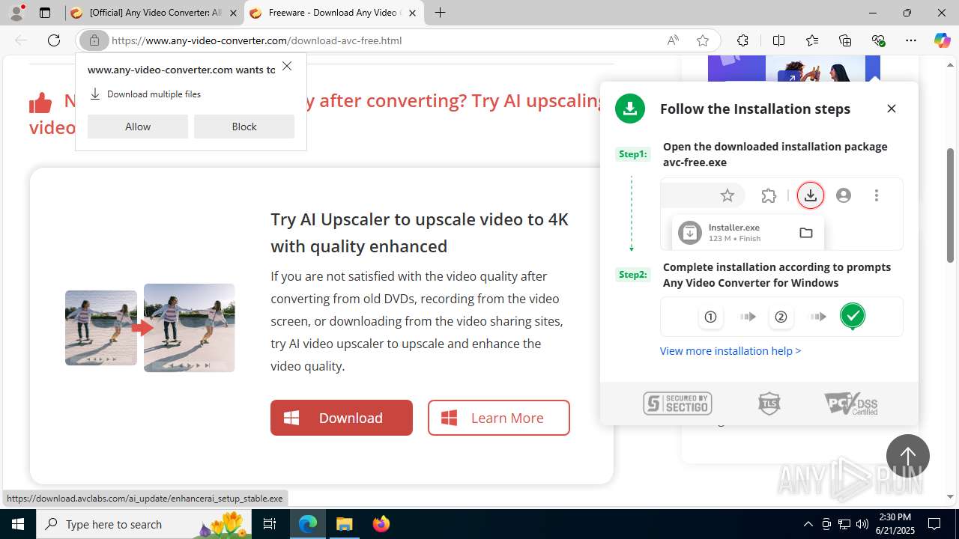Open Task View on taskbar
Image resolution: width=959 pixels, height=539 pixels.
tap(270, 524)
